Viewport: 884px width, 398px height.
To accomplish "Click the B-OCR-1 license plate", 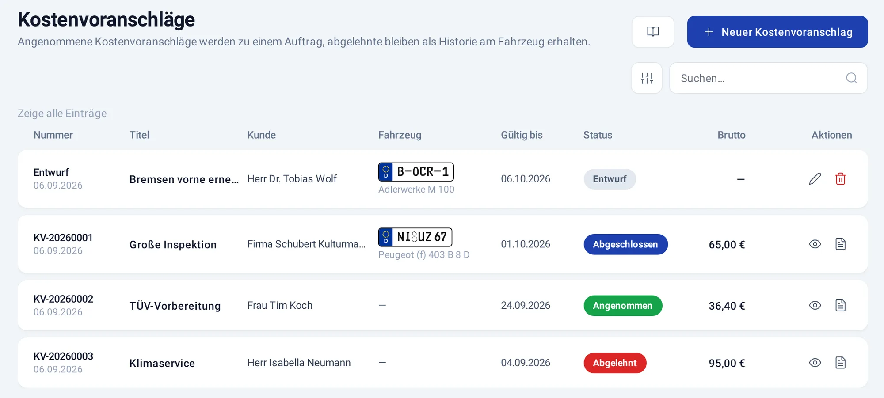I will pos(416,172).
